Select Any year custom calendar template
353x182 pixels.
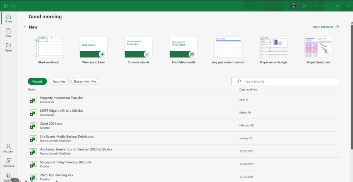coord(228,50)
